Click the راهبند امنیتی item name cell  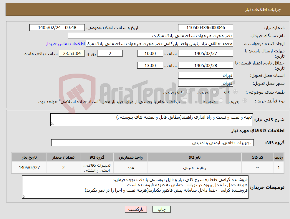195,167
